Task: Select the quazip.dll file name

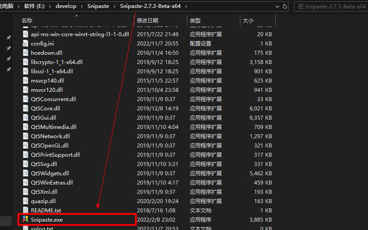Action: [43, 201]
